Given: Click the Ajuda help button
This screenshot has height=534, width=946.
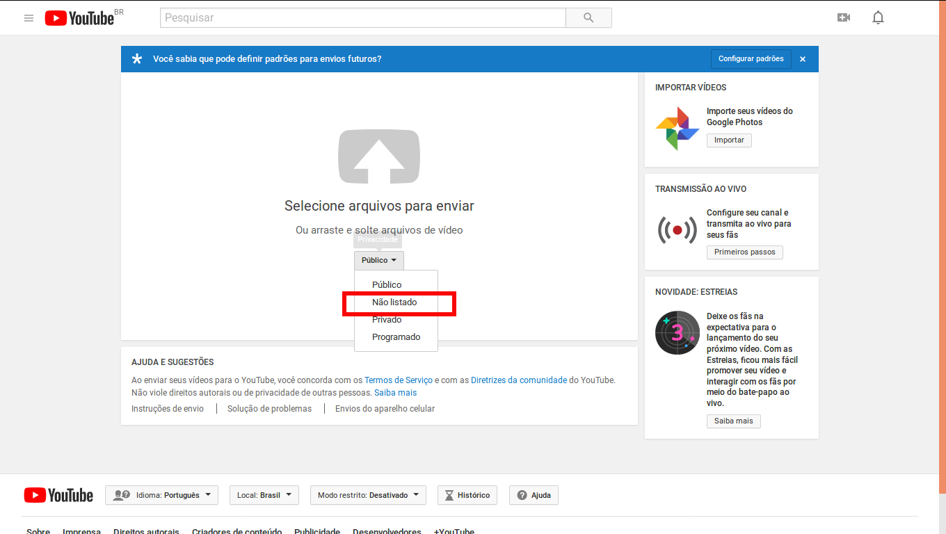Looking at the screenshot, I should point(534,495).
